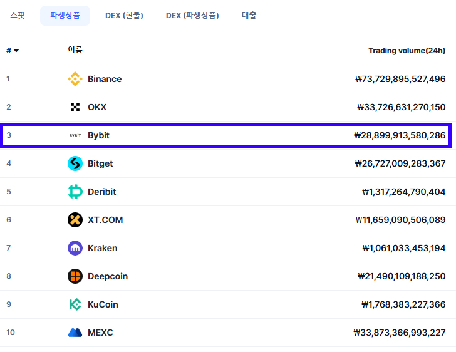The height and width of the screenshot is (352, 456).
Task: Click rank number 10 in MEXC row
Action: tap(11, 333)
